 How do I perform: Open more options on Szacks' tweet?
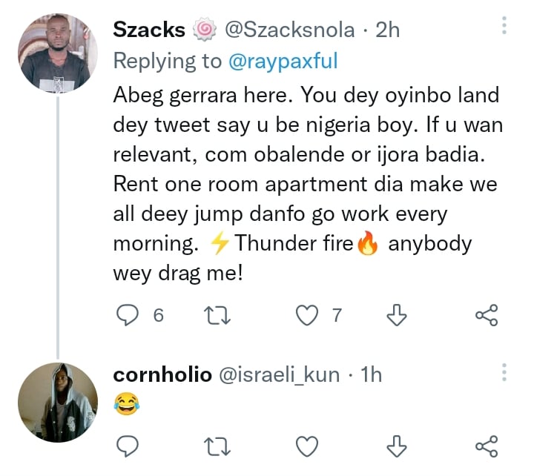click(504, 27)
